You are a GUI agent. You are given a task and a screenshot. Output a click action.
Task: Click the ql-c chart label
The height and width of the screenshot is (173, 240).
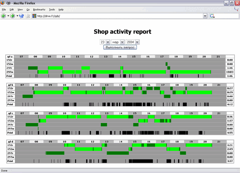point(11,113)
